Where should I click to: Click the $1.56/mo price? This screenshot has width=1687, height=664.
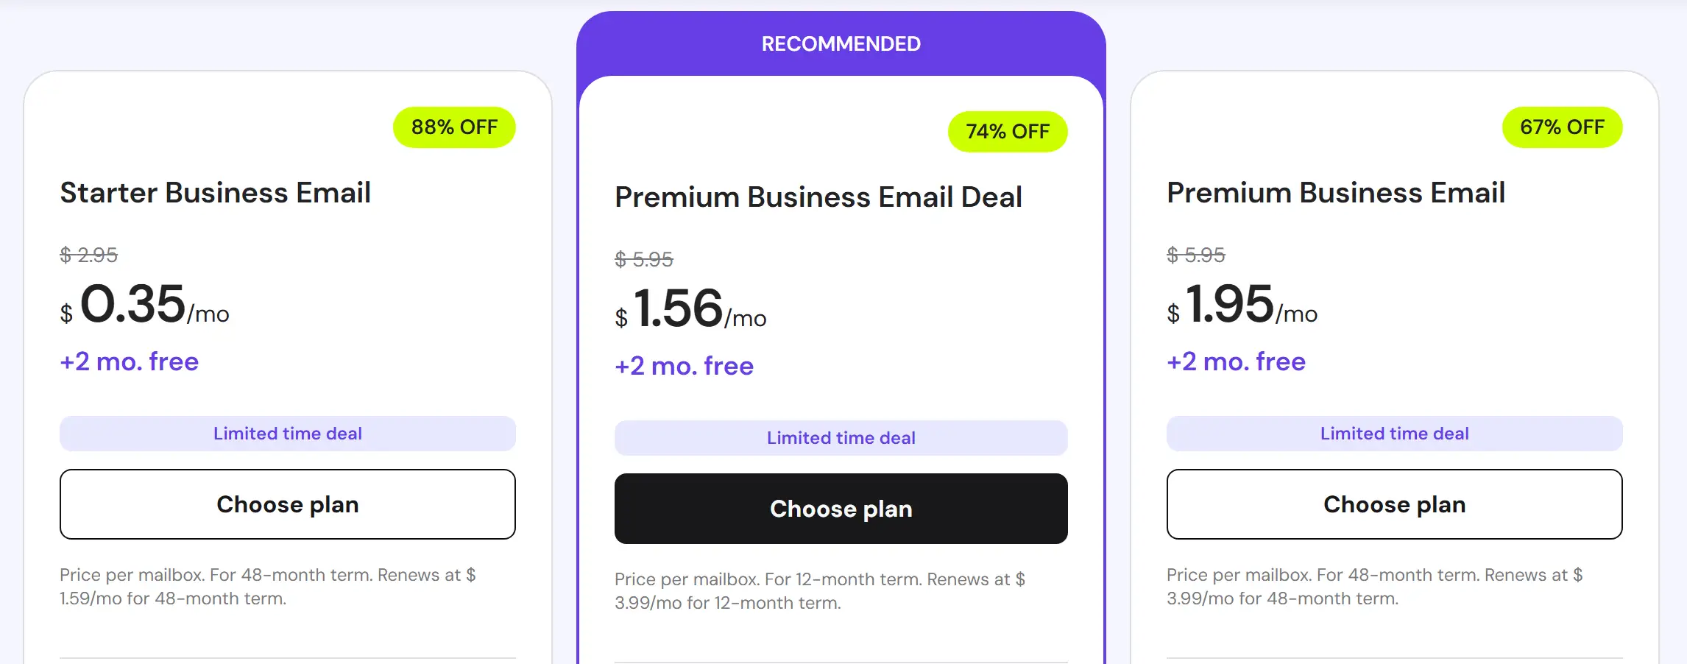point(690,309)
